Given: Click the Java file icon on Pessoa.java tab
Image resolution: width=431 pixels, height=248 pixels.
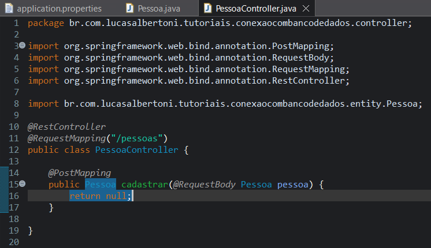Looking at the screenshot, I should [131, 9].
